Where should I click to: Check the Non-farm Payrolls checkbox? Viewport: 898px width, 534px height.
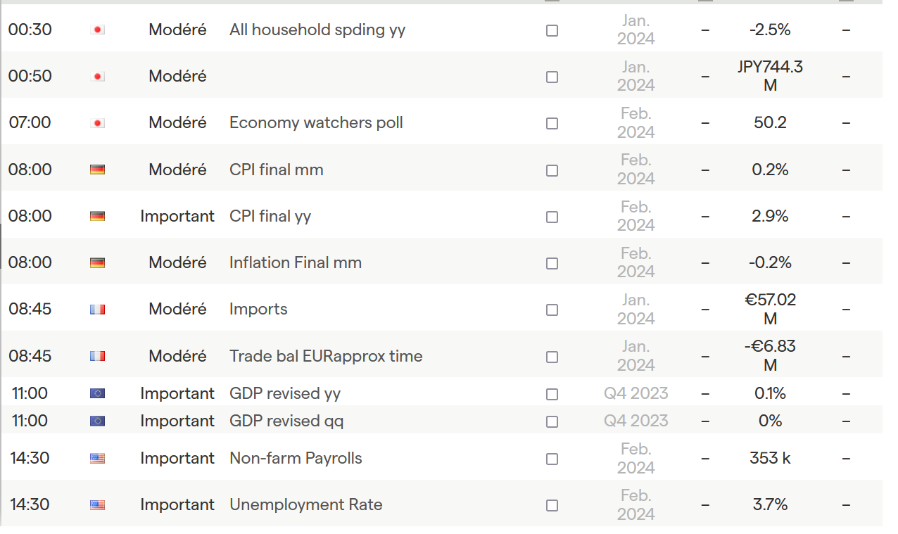tap(552, 459)
